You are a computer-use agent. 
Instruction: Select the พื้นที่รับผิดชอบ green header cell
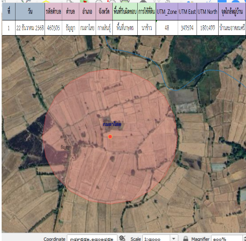(x=125, y=12)
